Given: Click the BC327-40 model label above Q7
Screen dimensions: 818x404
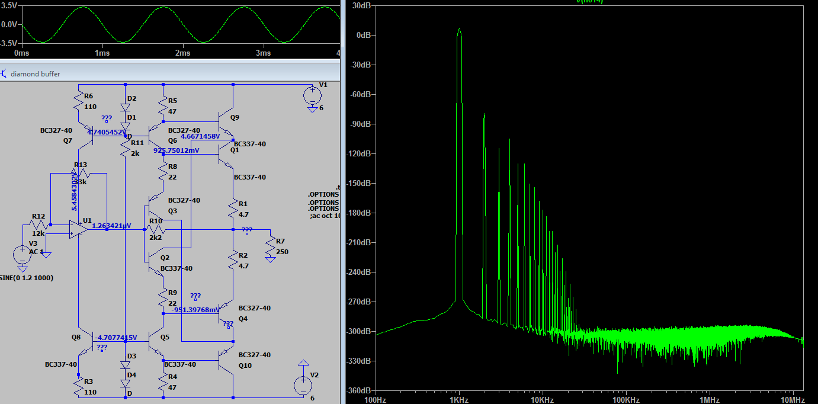Looking at the screenshot, I should coord(56,130).
